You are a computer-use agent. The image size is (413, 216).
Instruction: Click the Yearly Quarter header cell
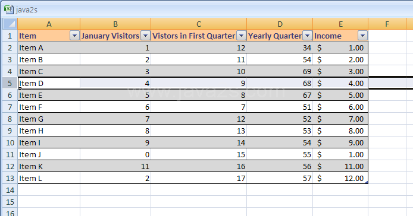click(280, 36)
